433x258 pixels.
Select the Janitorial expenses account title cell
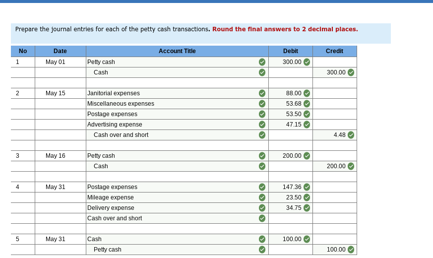(x=177, y=93)
